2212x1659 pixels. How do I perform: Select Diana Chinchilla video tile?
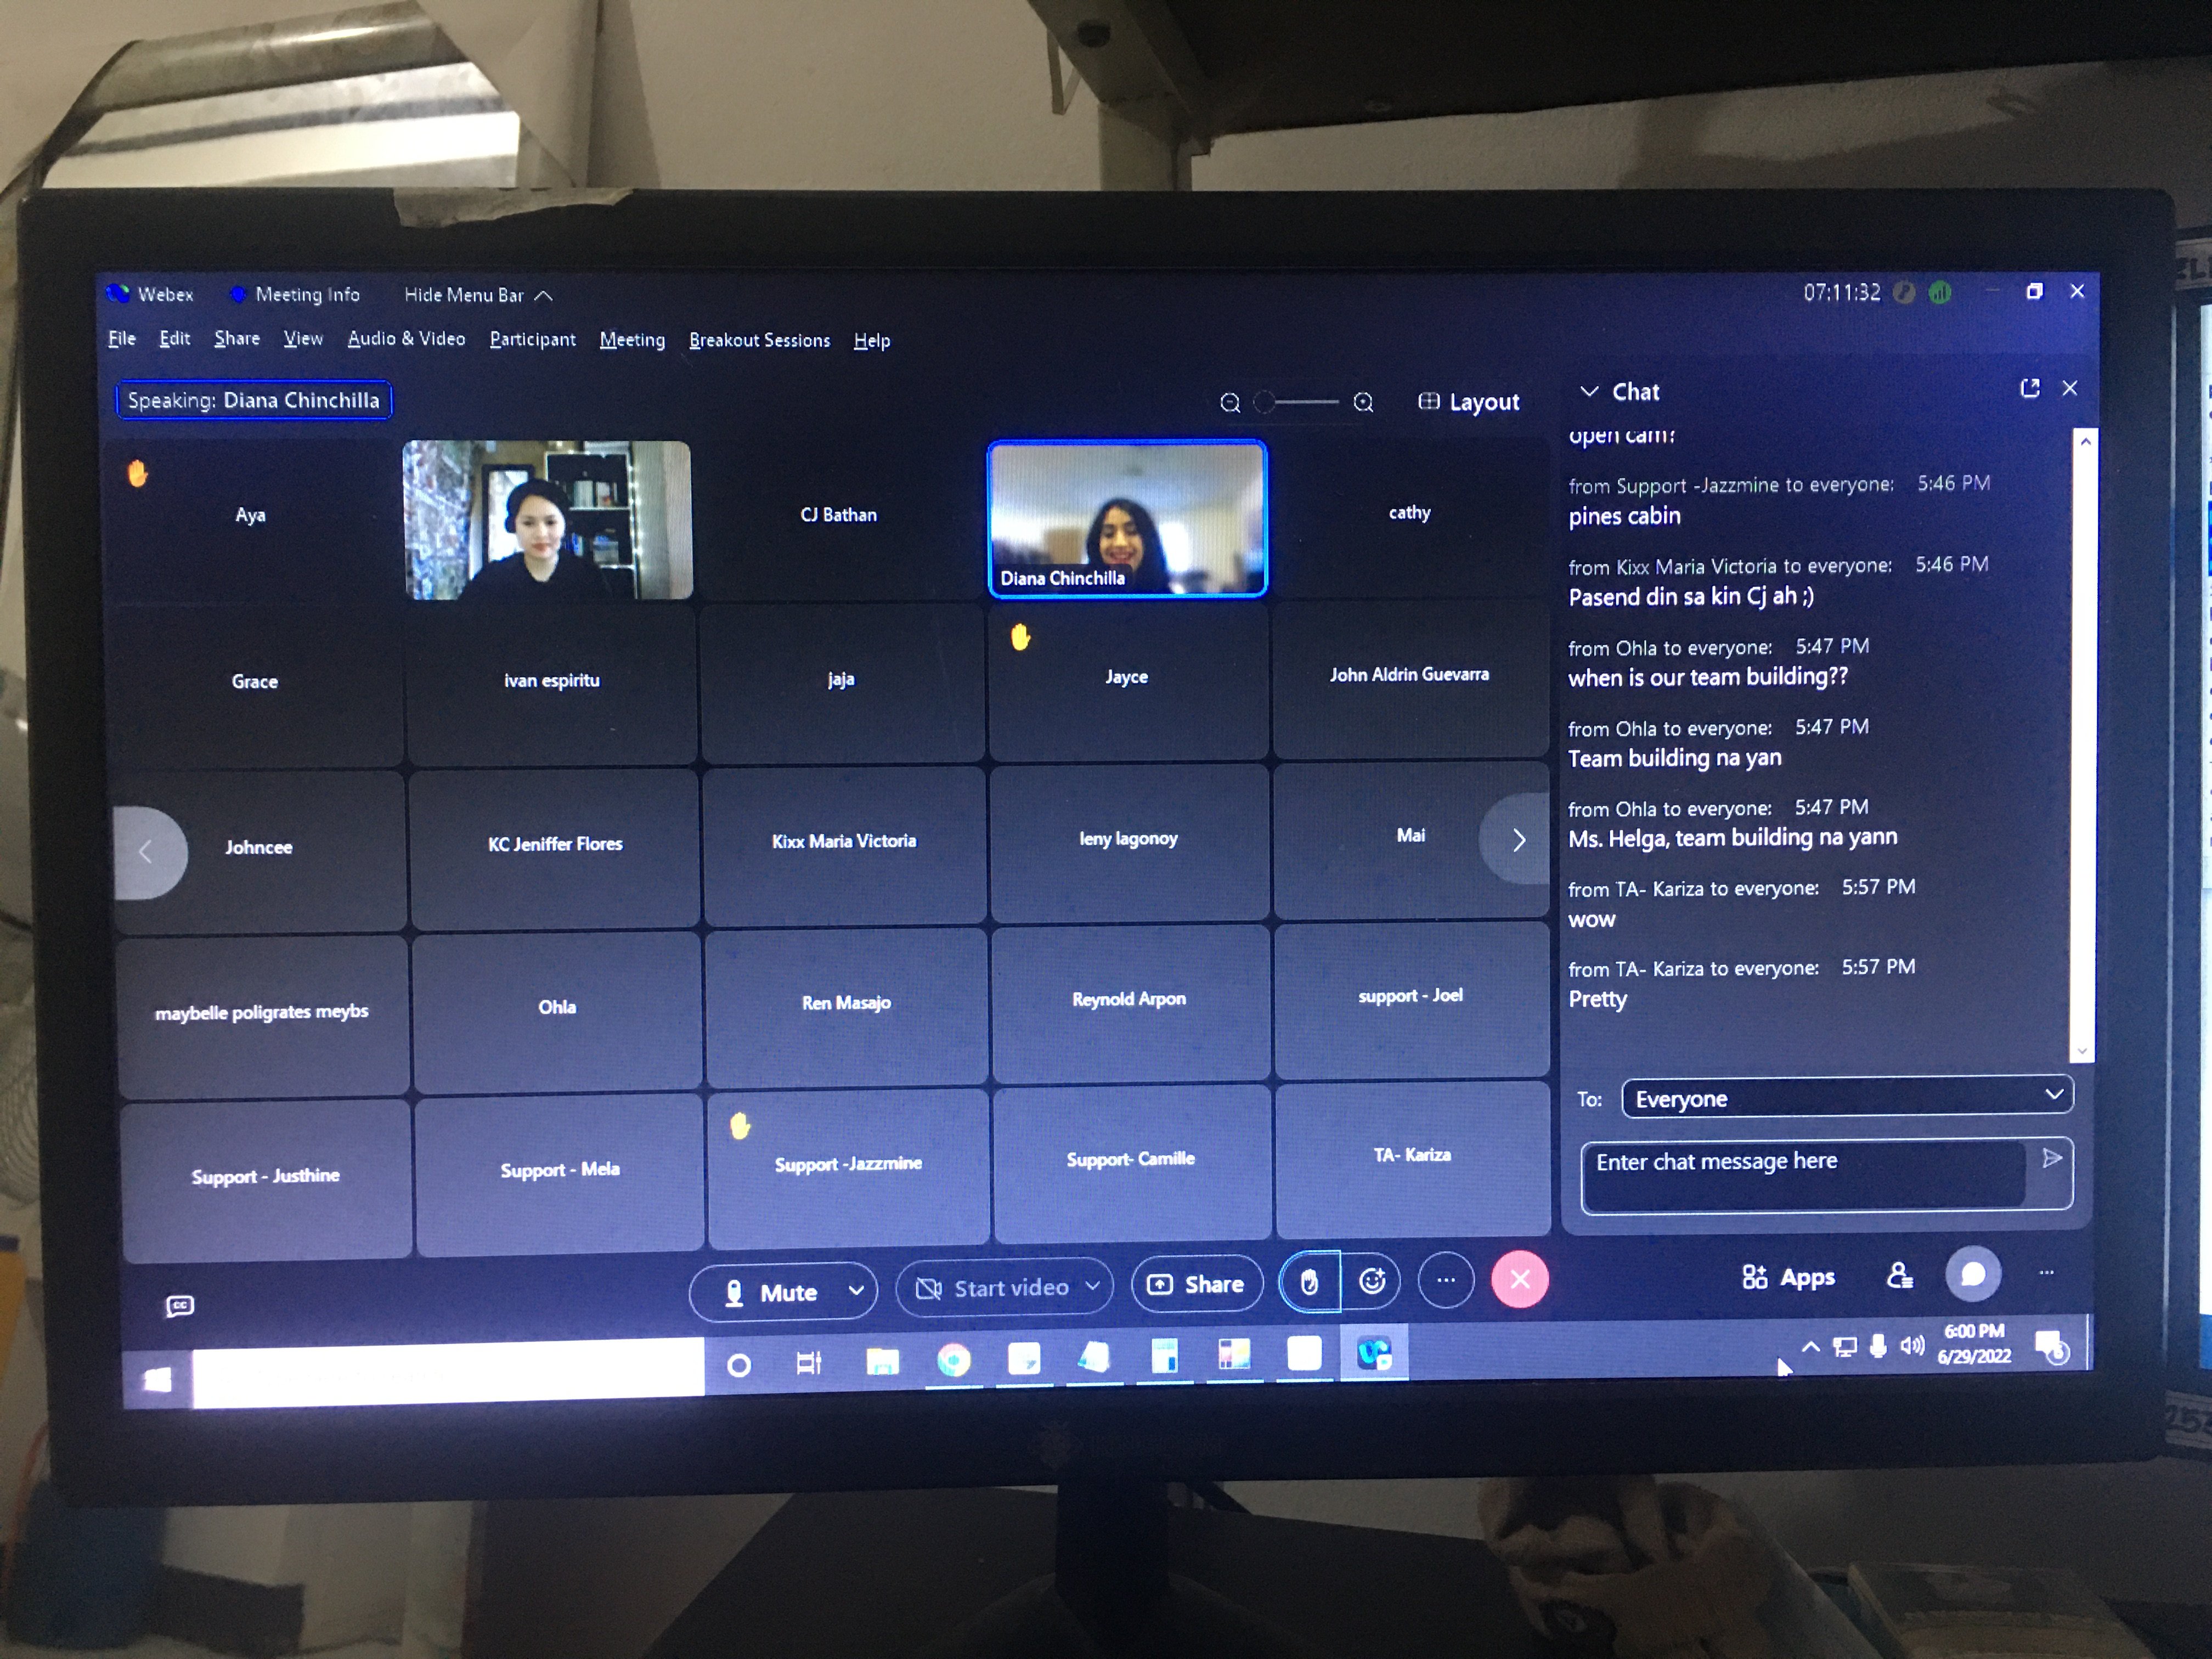(1128, 519)
